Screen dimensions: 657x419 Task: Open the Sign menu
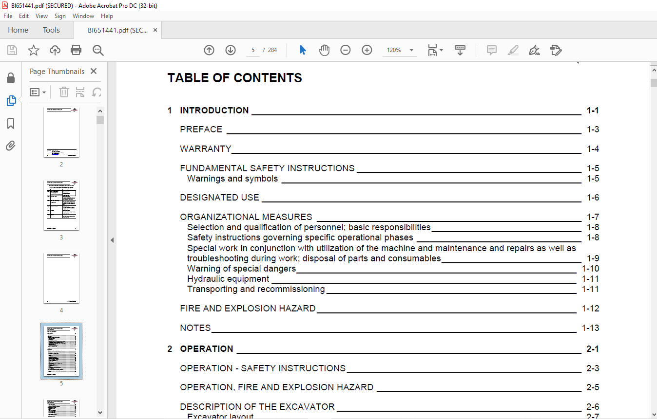[x=60, y=16]
